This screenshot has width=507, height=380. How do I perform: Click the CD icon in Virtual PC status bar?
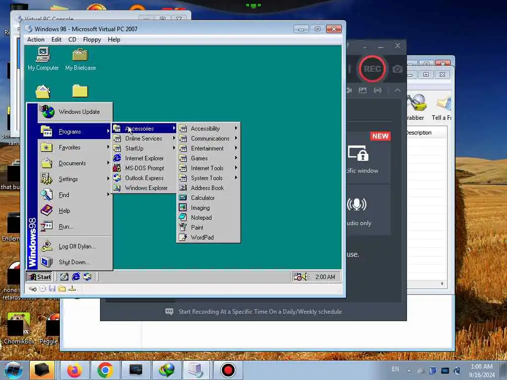coord(43,288)
